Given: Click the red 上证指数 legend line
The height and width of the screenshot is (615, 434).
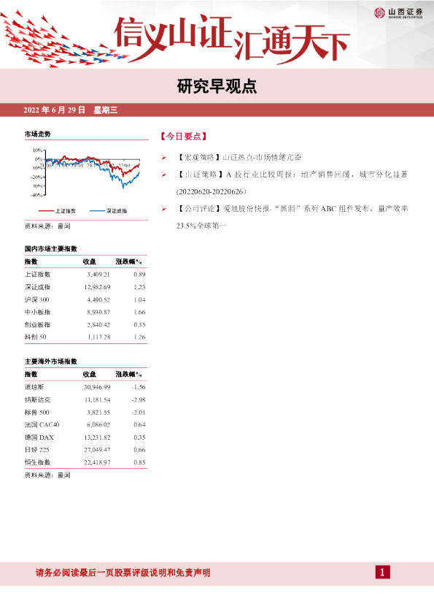Looking at the screenshot, I should 46,211.
